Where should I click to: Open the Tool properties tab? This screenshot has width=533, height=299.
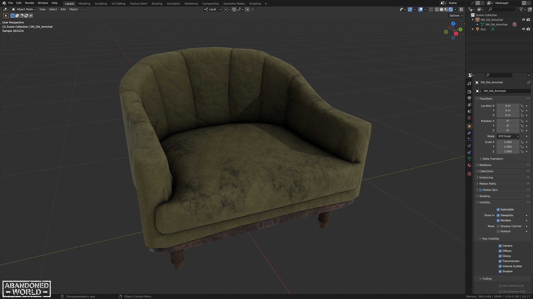tap(469, 83)
